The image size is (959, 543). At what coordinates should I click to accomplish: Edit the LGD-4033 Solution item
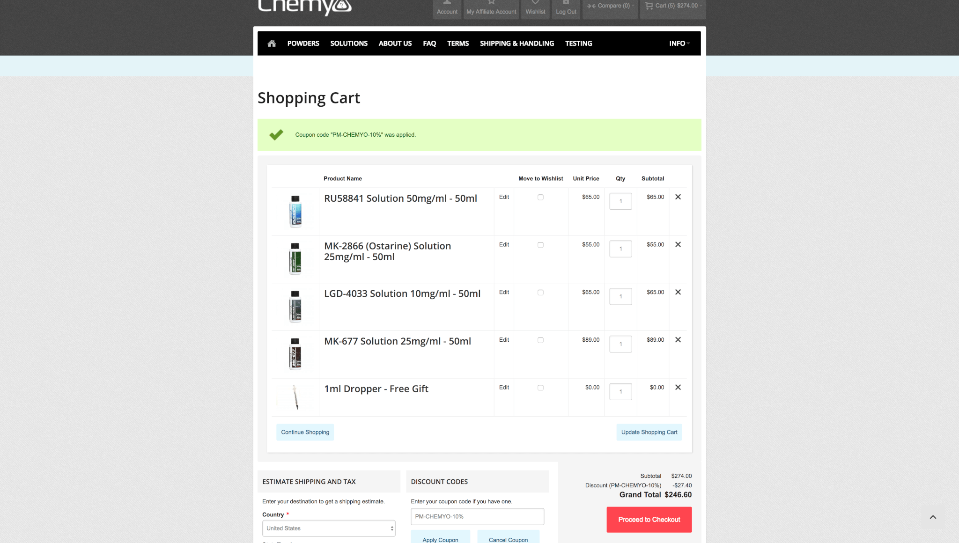point(504,292)
